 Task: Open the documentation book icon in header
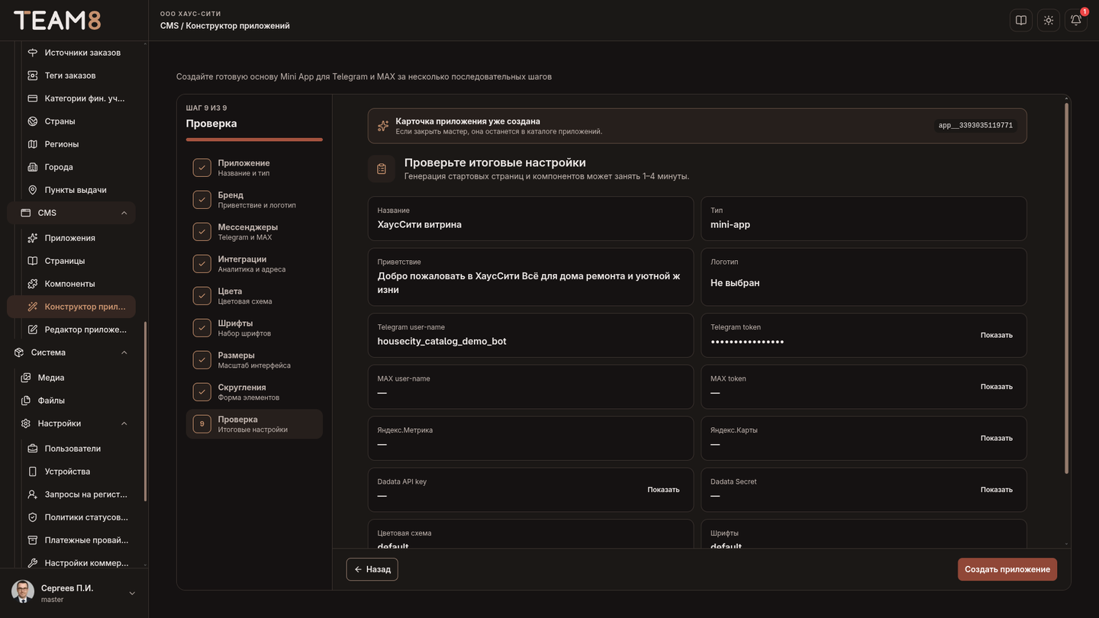tap(1021, 21)
